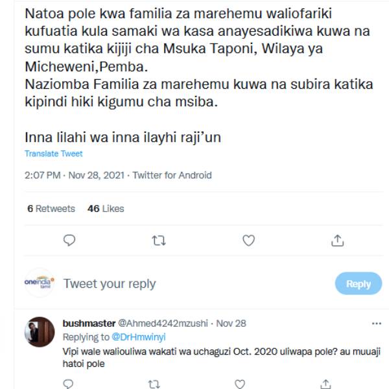View the 46 Likes list
389x389 pixels.
tap(106, 209)
